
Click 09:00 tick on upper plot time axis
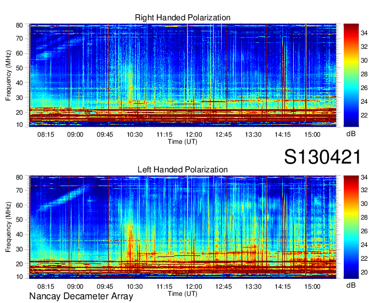click(75, 134)
